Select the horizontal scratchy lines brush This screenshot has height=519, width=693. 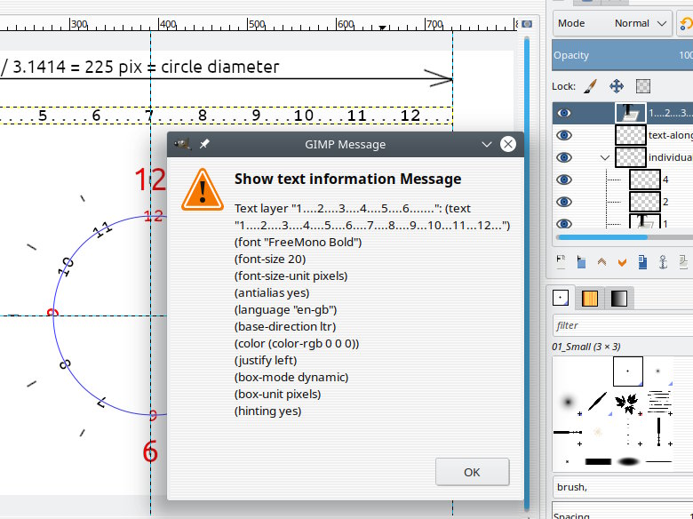tap(658, 402)
